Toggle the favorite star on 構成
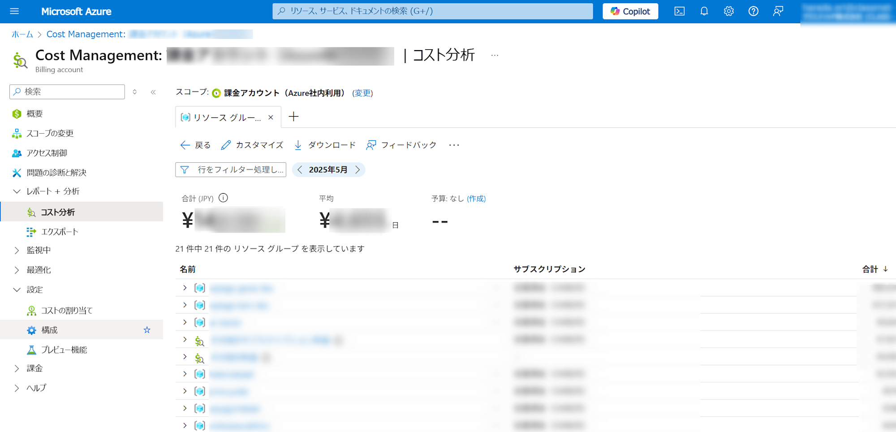The width and height of the screenshot is (896, 432). 147,330
